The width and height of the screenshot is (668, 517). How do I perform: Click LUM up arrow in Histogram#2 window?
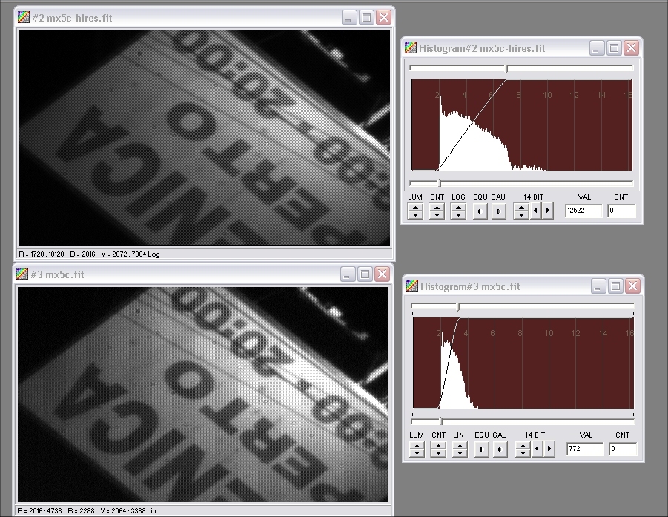pos(415,208)
